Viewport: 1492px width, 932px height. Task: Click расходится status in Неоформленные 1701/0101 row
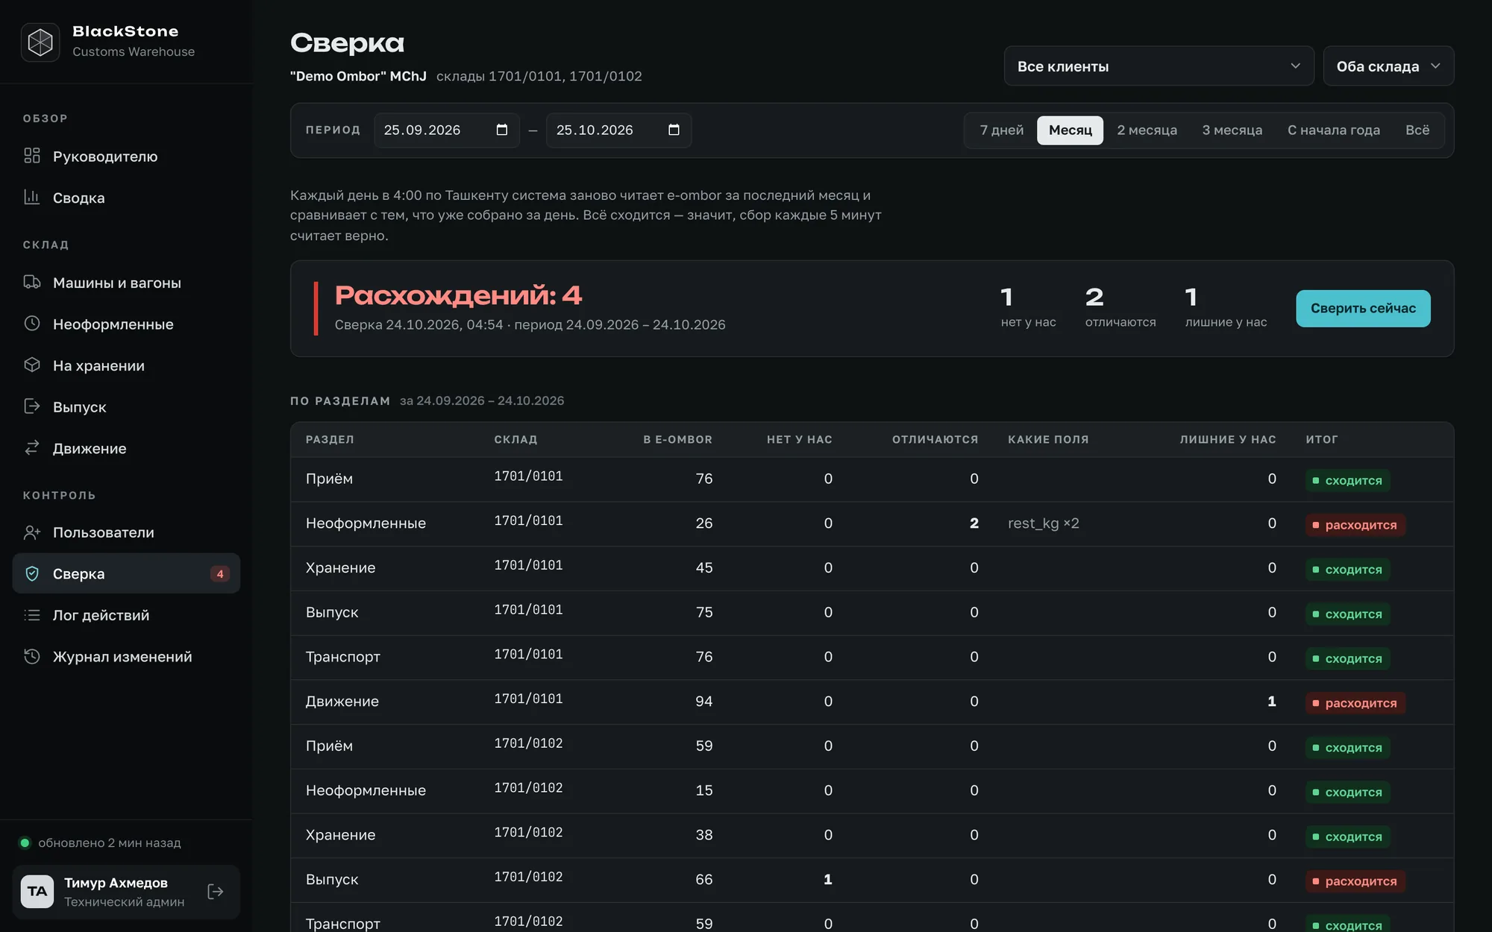[1355, 524]
